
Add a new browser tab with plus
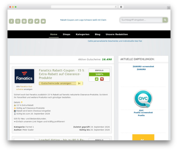(169, 8)
